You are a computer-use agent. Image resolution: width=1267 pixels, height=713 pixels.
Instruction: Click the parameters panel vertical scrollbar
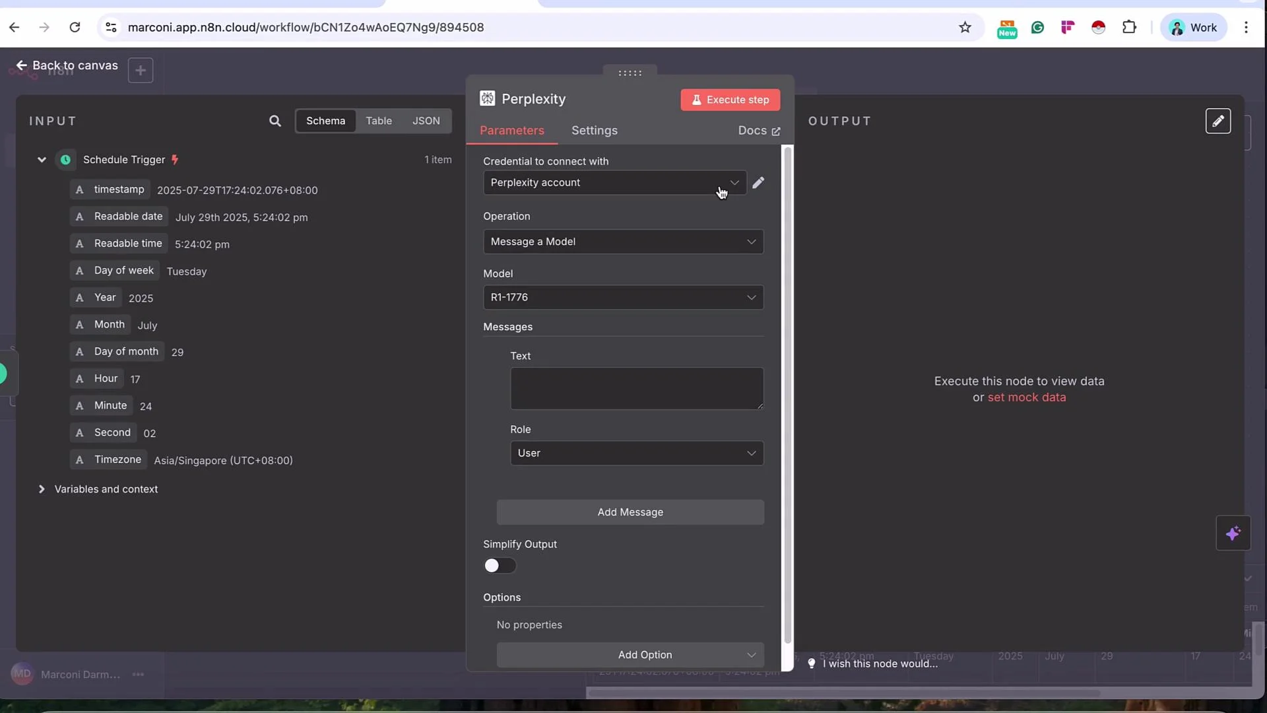787,396
